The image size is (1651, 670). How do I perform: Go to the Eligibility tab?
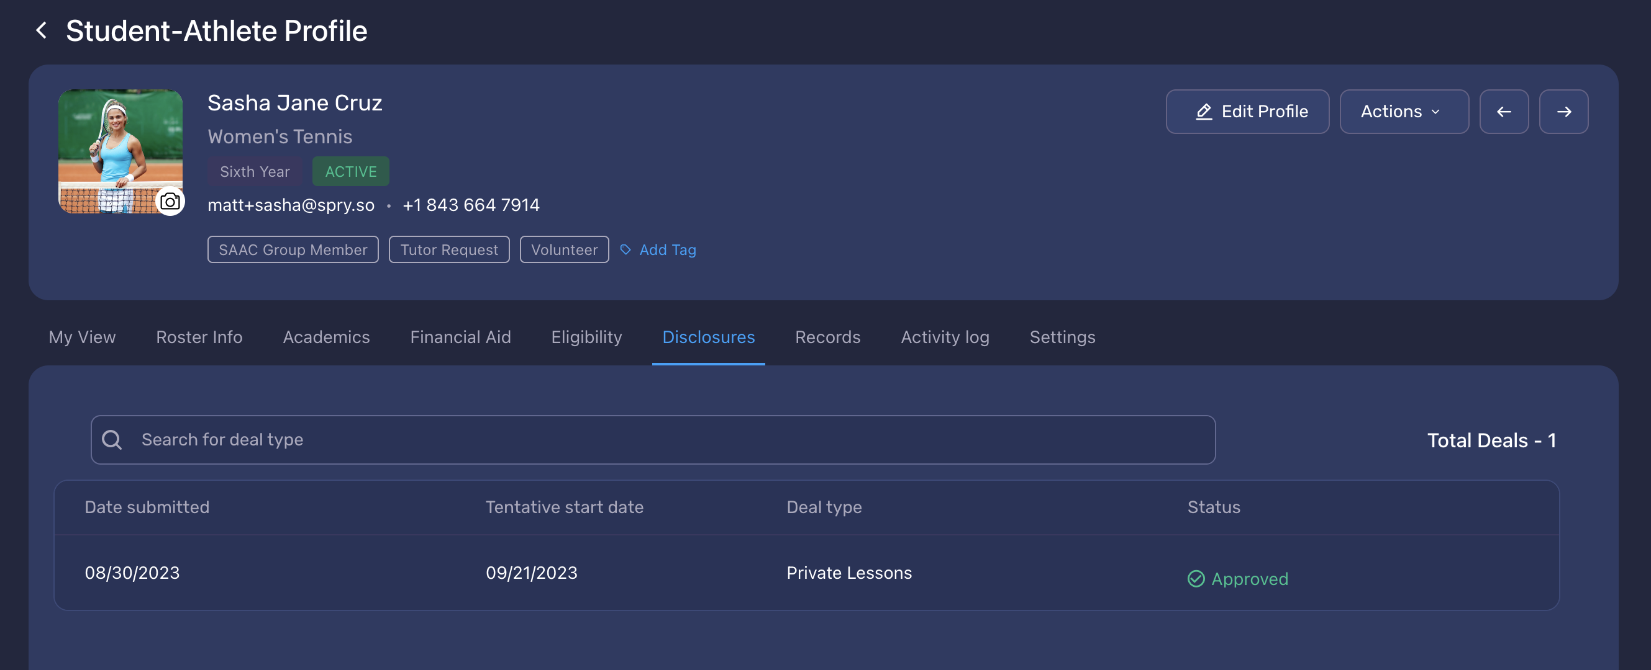click(586, 337)
